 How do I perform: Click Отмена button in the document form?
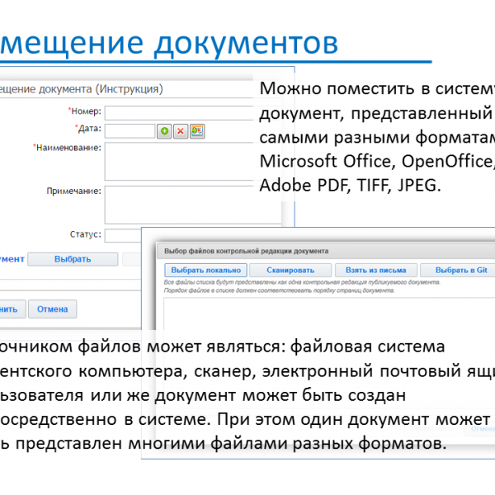53,309
